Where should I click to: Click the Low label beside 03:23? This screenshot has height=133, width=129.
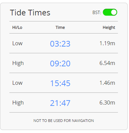click(17, 43)
